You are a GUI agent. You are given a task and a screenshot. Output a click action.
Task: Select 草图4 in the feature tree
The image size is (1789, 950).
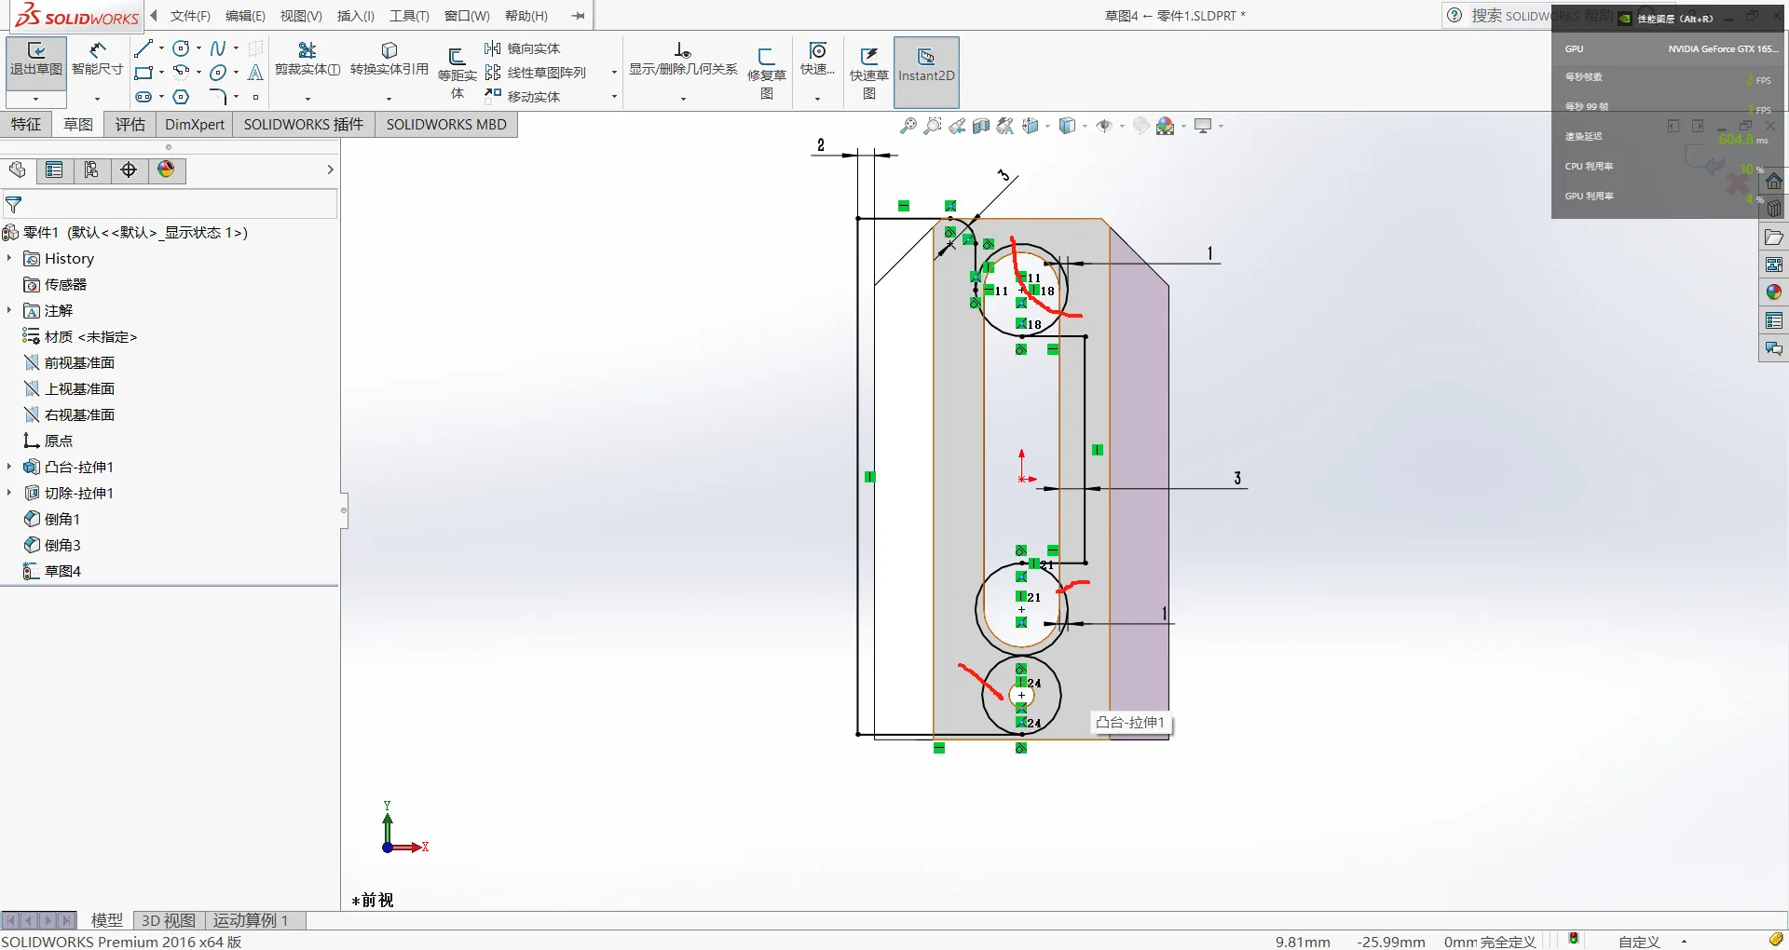(x=52, y=571)
